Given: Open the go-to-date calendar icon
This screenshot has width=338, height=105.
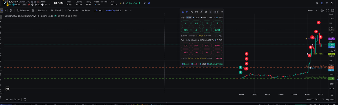Looking at the screenshot, I should (x=25, y=99).
